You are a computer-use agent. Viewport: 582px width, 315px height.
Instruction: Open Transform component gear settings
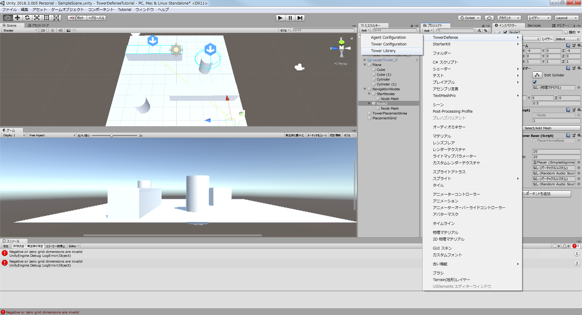coord(579,45)
